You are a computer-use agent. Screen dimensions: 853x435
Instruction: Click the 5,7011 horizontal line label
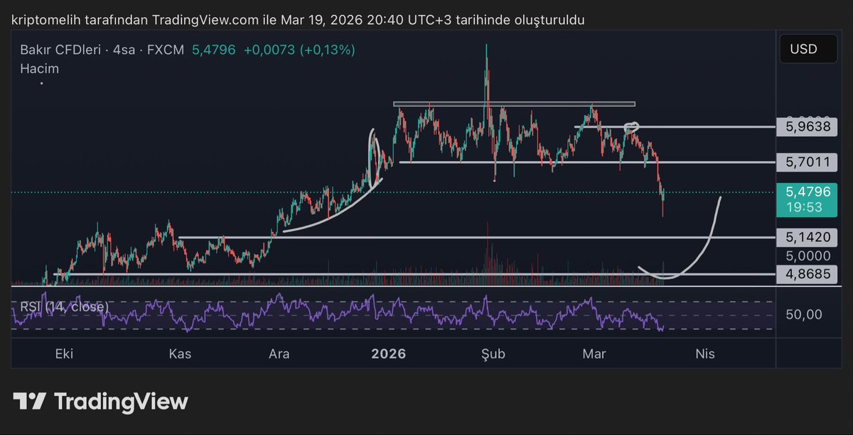[808, 162]
